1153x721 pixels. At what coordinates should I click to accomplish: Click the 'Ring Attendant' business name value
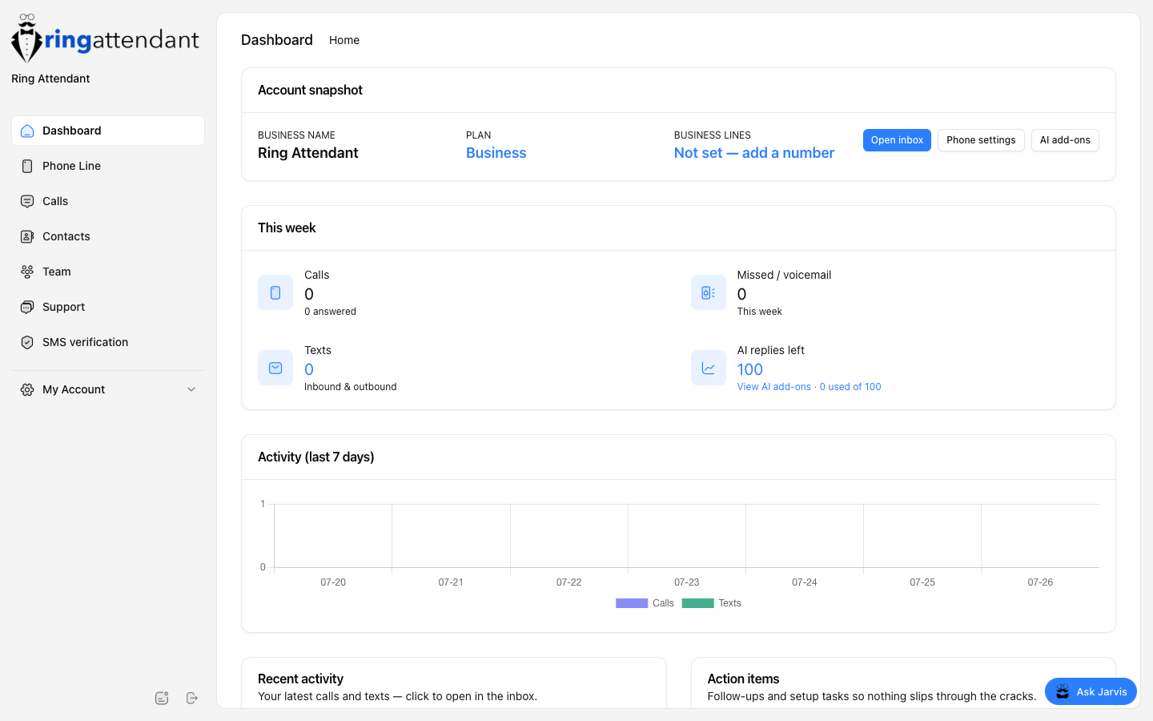tap(308, 153)
